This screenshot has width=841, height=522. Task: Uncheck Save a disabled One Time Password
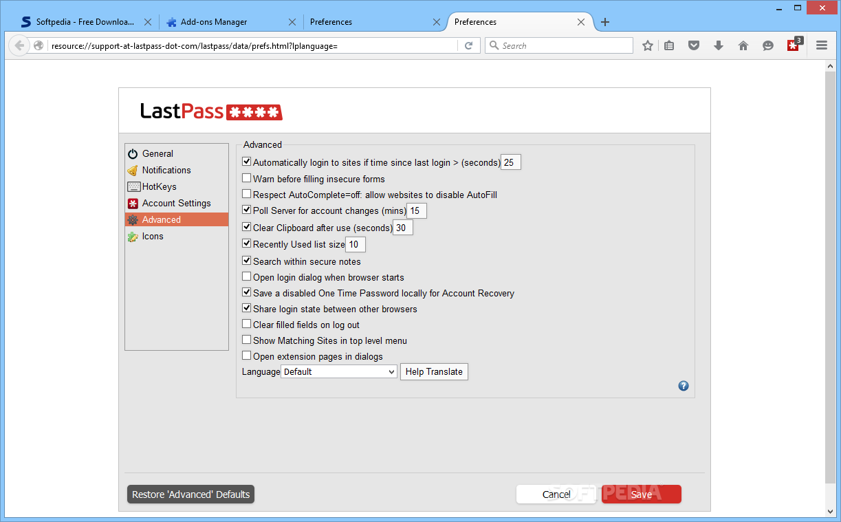(247, 292)
